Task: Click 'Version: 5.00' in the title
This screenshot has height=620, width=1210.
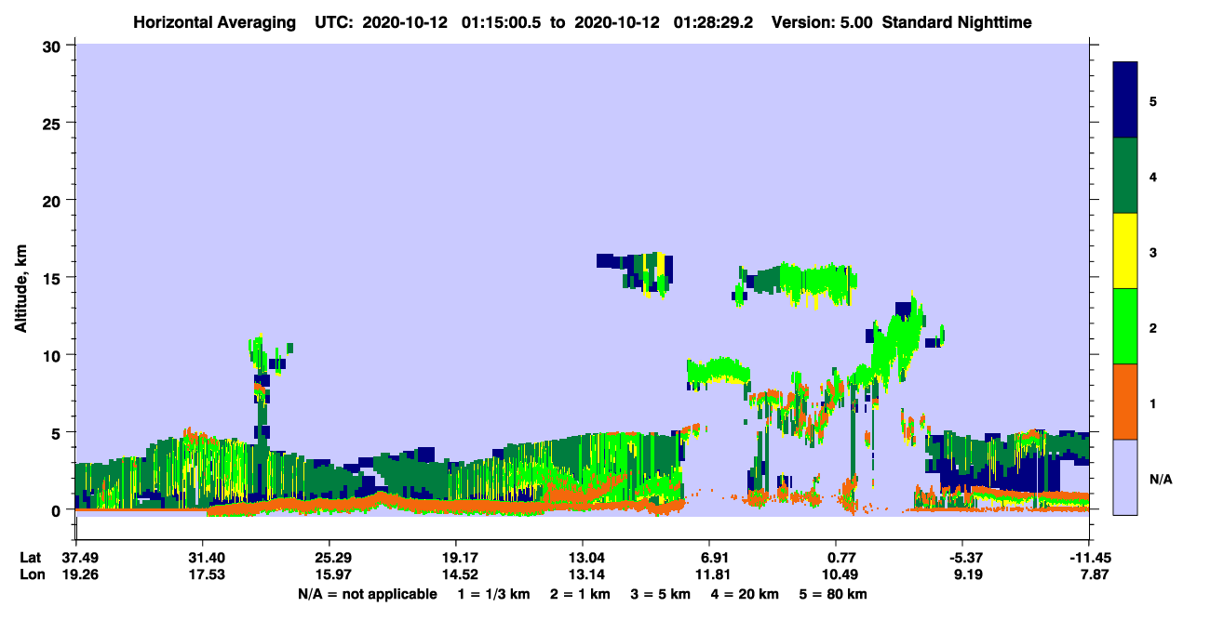Action: (822, 21)
